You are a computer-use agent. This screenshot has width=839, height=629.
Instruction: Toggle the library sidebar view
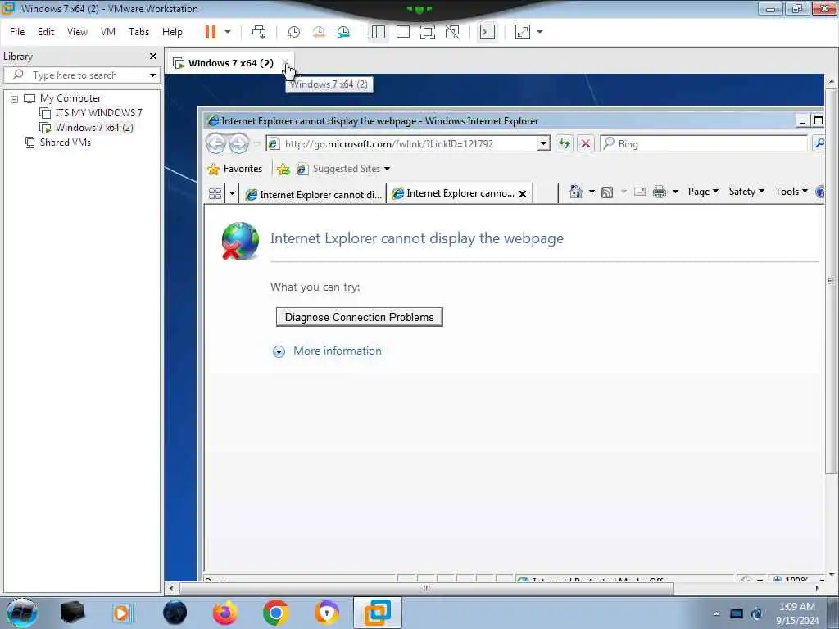tap(379, 32)
